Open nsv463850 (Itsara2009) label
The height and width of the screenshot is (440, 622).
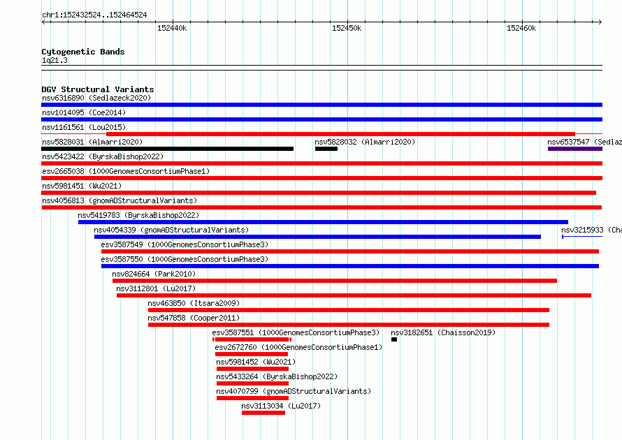click(x=194, y=303)
